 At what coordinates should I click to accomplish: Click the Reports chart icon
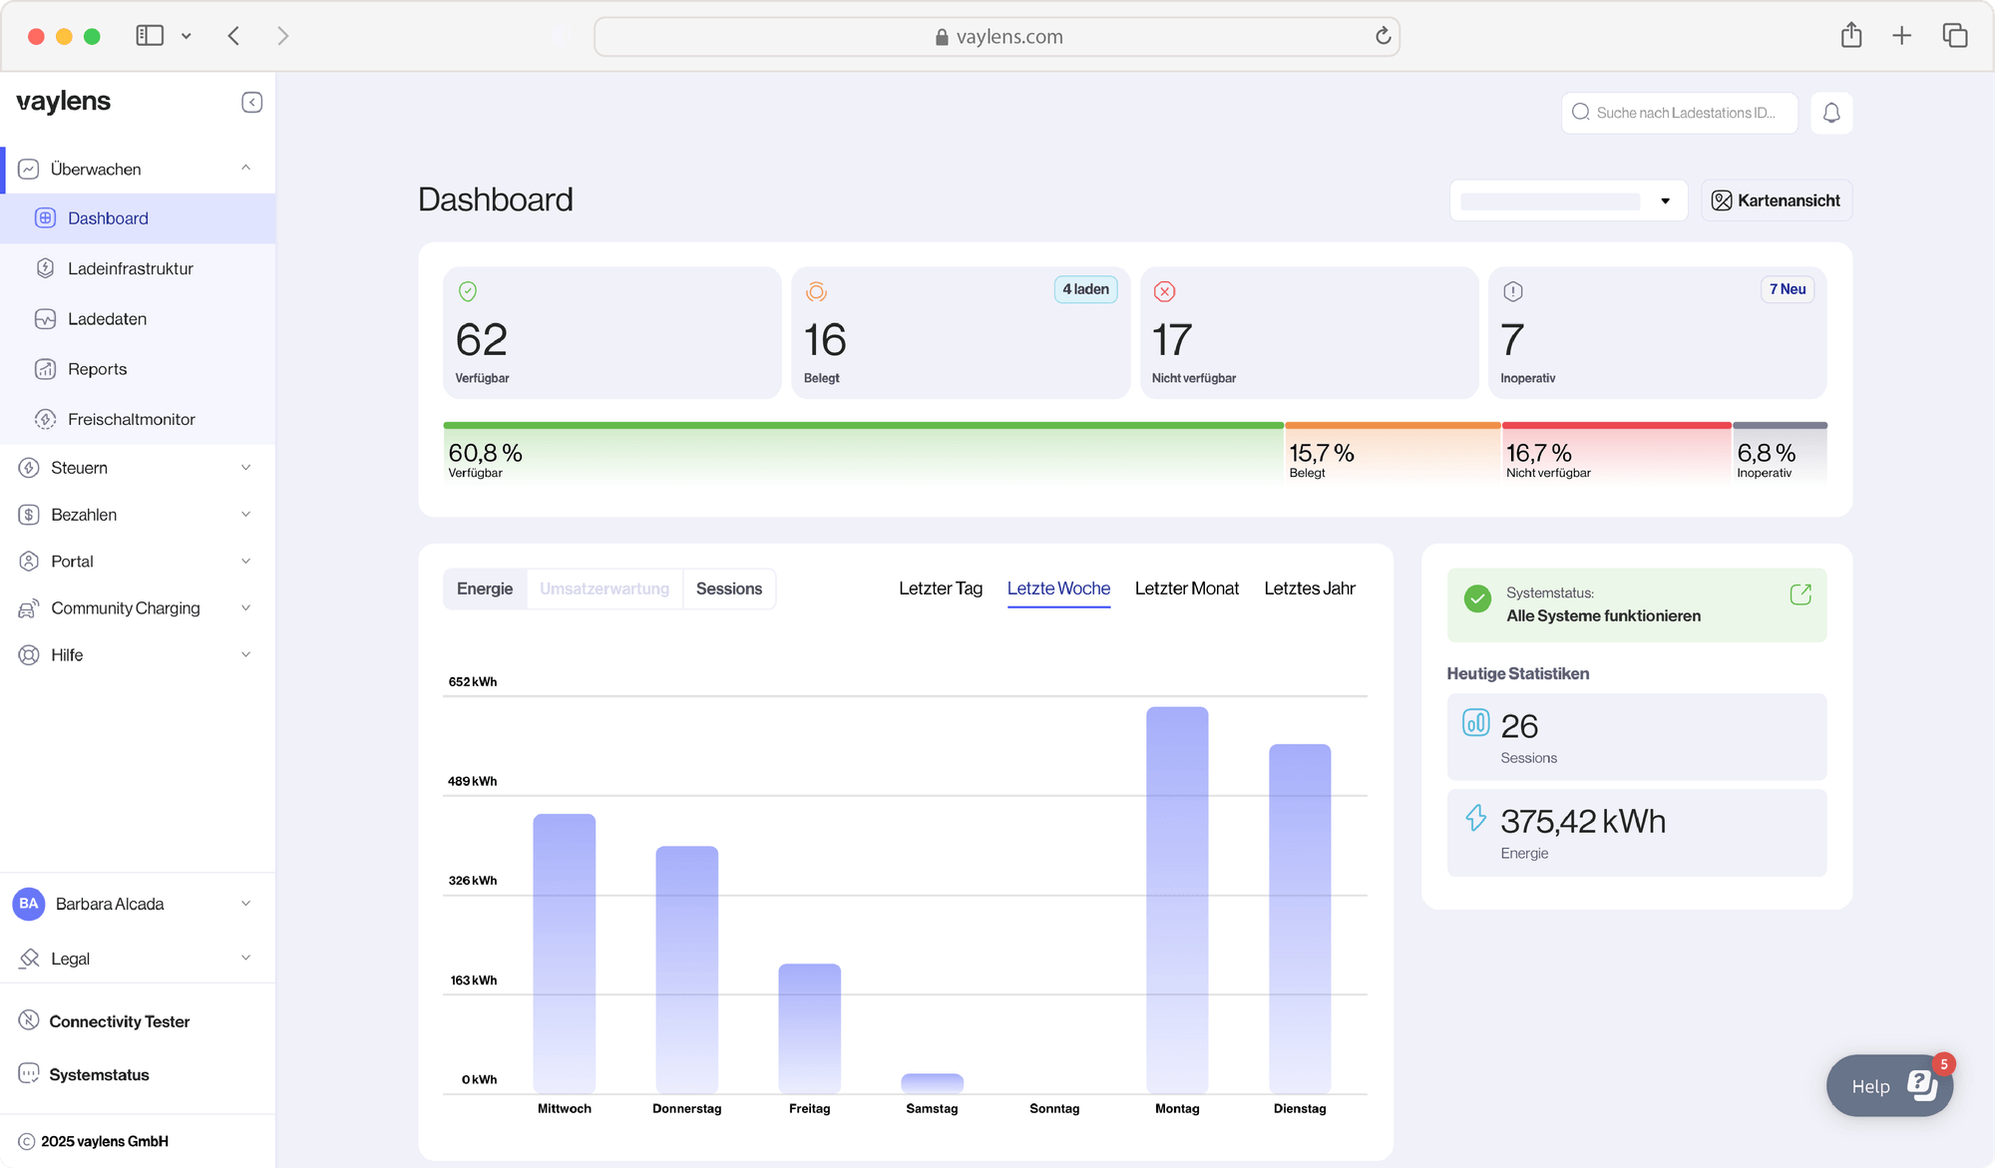45,369
